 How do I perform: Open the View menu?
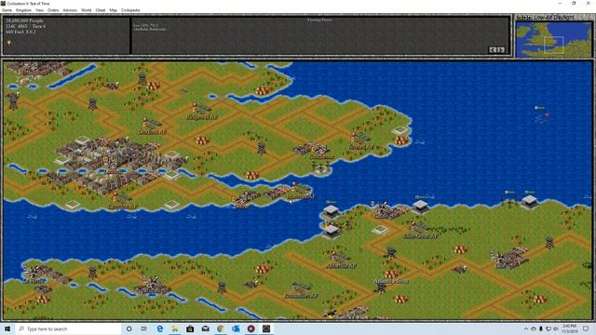[39, 10]
